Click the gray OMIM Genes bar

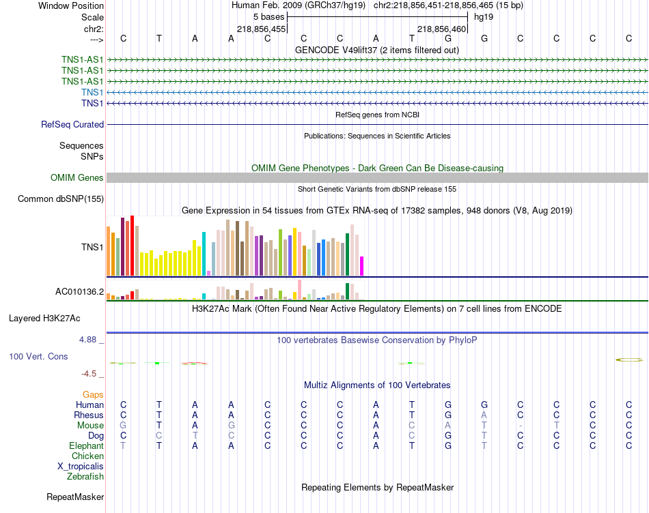point(377,178)
